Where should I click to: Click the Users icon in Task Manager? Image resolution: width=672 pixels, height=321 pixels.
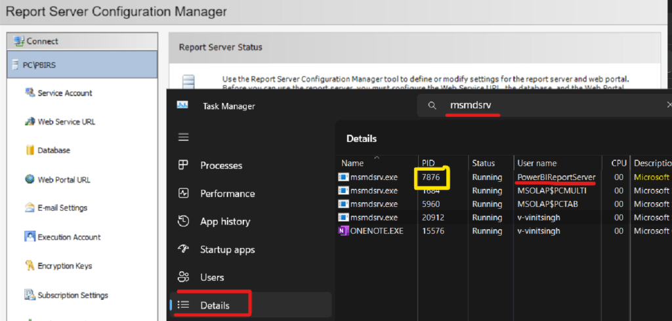pyautogui.click(x=184, y=277)
